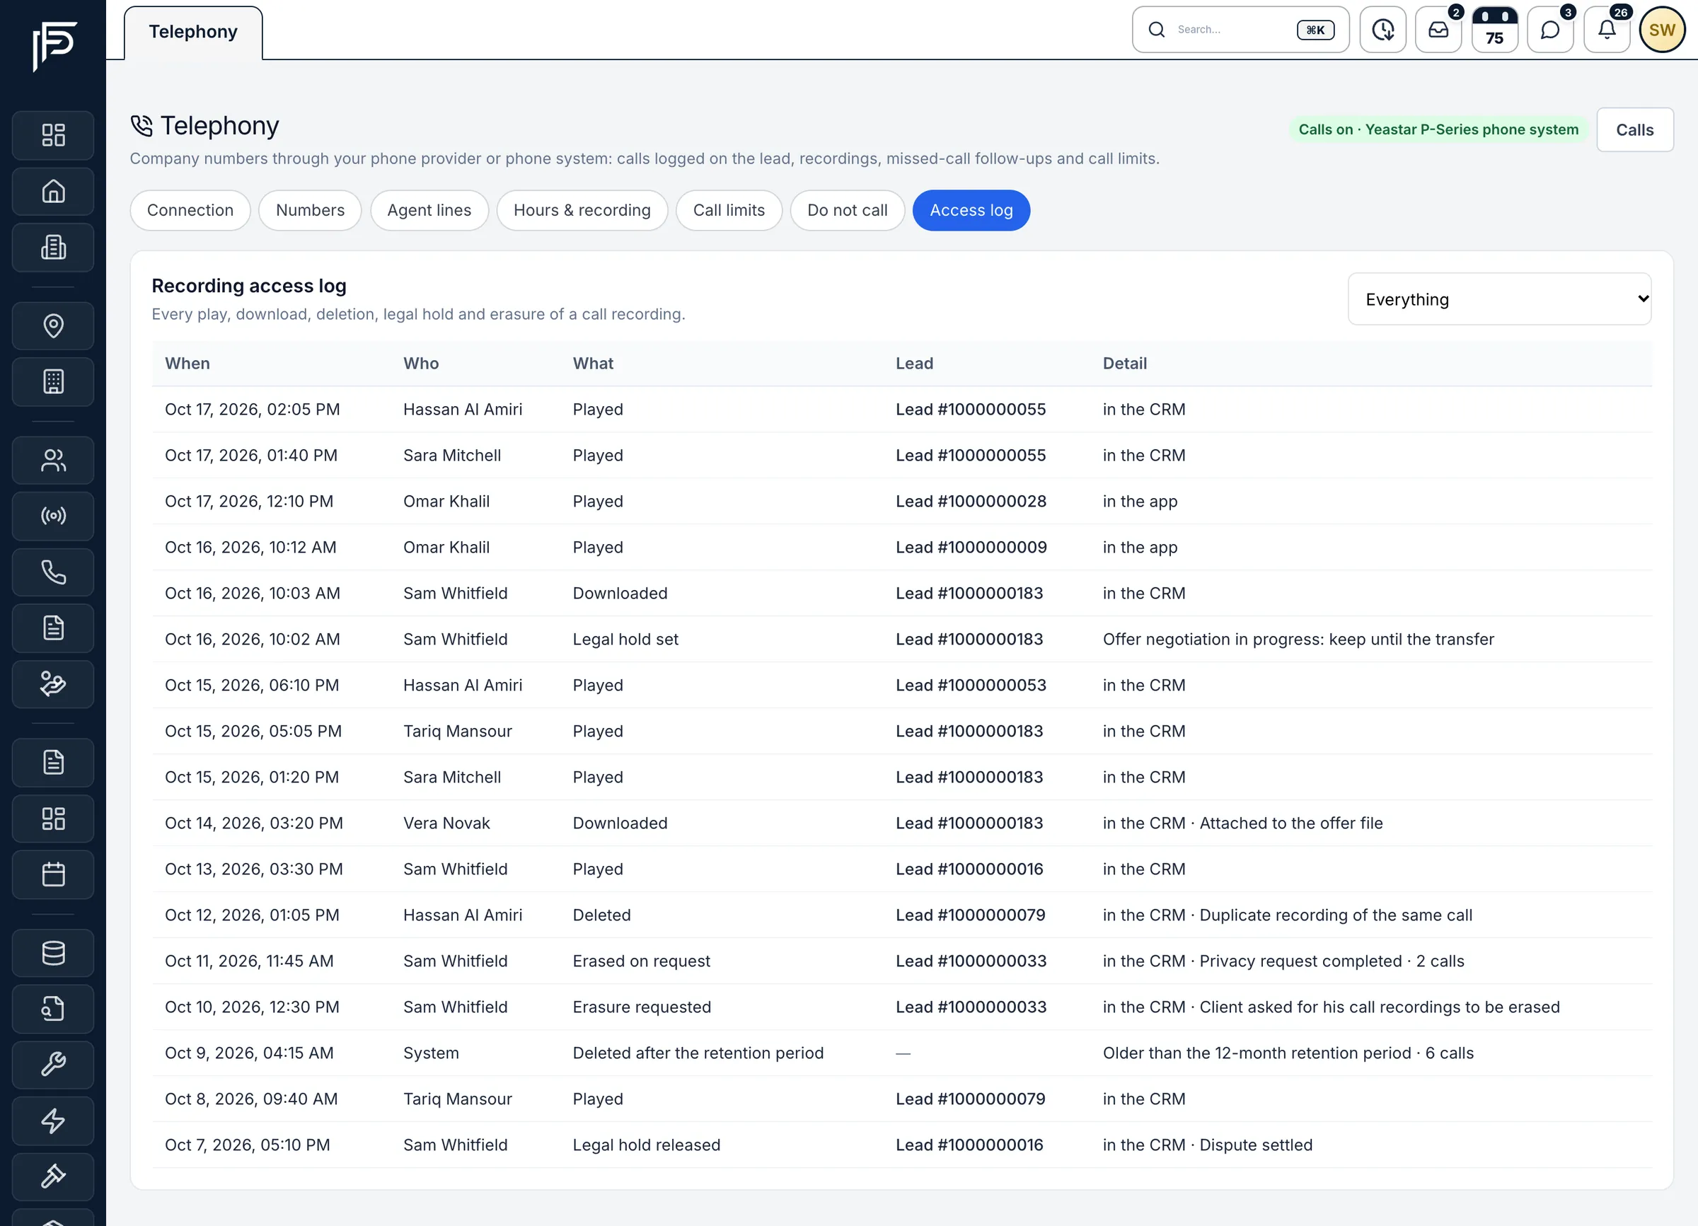Viewport: 1698px width, 1226px height.
Task: Select the Do not call tab
Action: pos(847,210)
